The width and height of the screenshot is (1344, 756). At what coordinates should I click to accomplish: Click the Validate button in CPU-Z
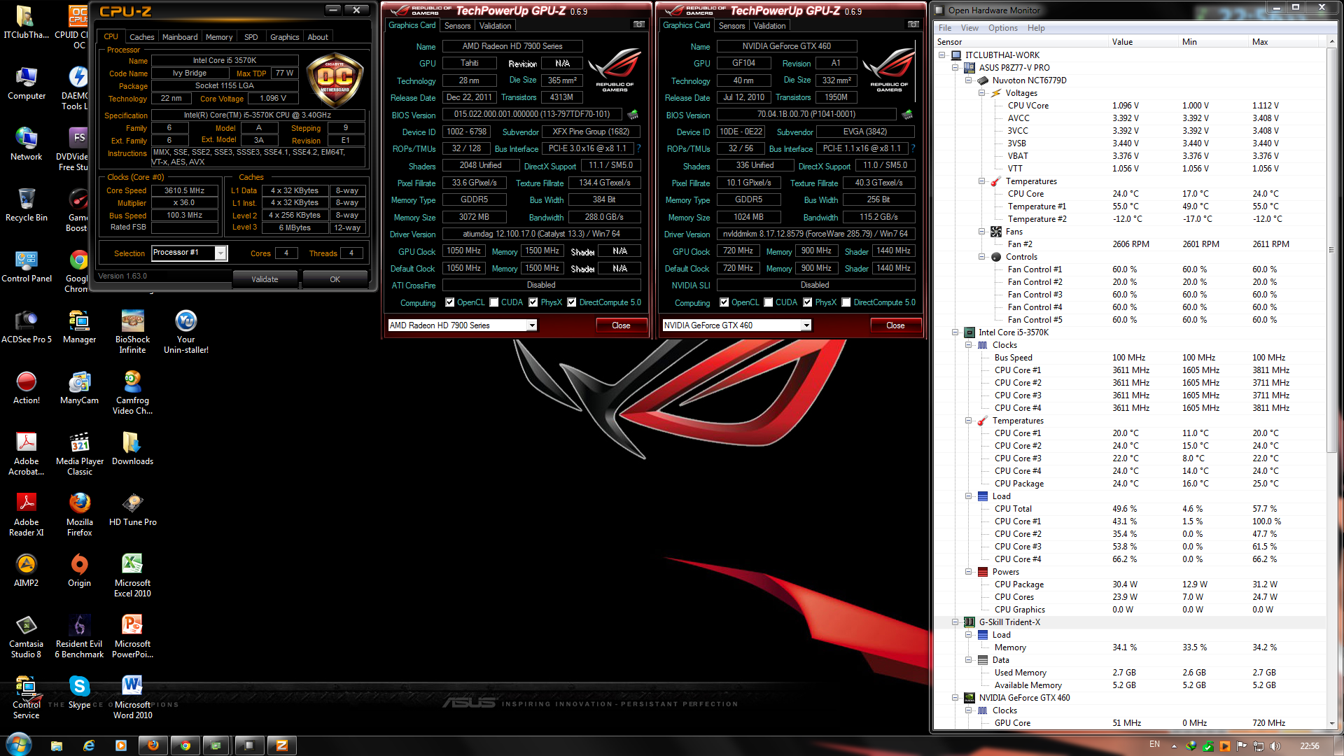(265, 279)
